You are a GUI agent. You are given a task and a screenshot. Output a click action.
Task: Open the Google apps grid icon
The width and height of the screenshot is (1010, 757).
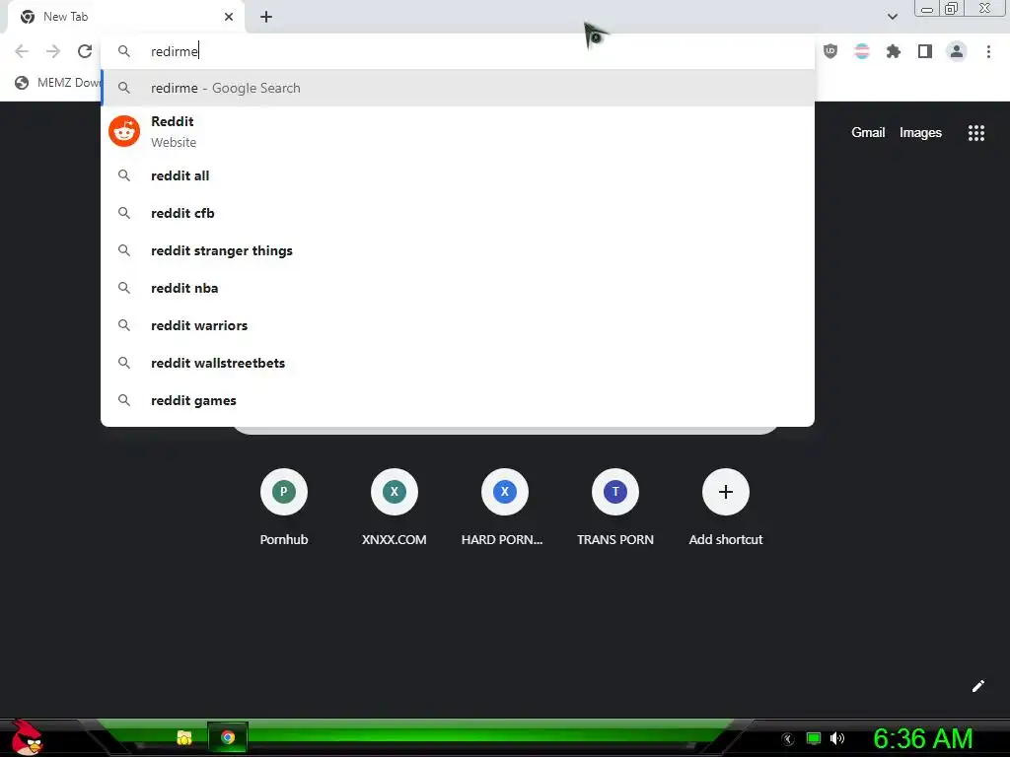975,133
